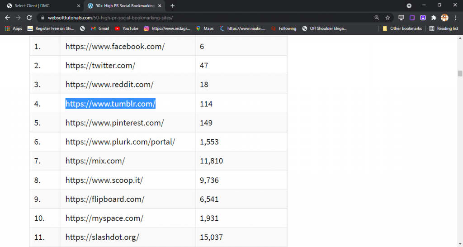This screenshot has height=247, width=463.
Task: Open Chrome tab search dropdown arrow
Action: coord(409,5)
